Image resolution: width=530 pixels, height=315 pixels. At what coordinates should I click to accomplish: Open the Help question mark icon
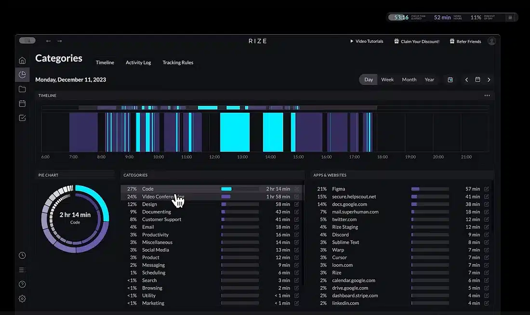22,284
